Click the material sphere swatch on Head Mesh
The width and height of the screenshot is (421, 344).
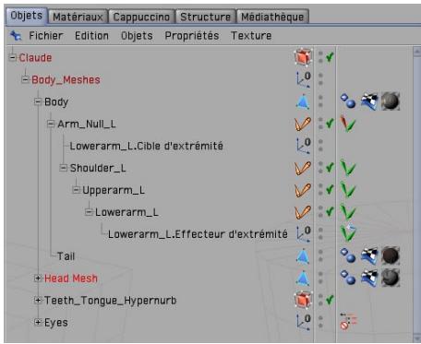pos(391,278)
